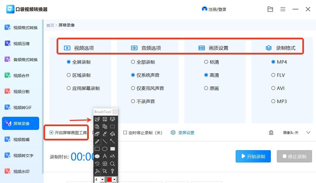Screen dimensions: 316x183
Task: Select FLV recording format
Action: 273,75
